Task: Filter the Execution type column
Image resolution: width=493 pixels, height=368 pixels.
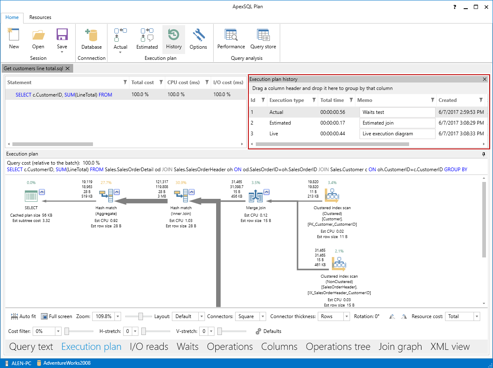Action: tap(314, 100)
